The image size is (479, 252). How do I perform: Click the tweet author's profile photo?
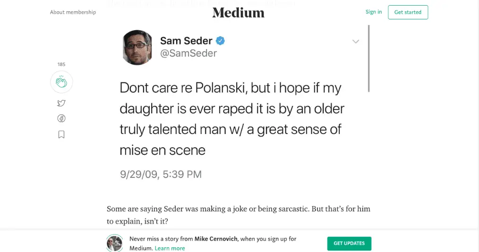[137, 47]
